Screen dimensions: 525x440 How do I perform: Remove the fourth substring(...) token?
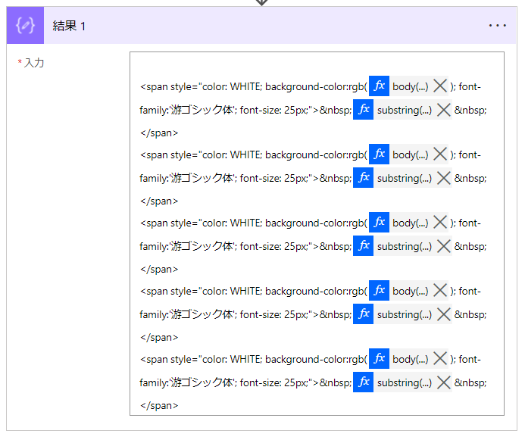click(x=444, y=314)
